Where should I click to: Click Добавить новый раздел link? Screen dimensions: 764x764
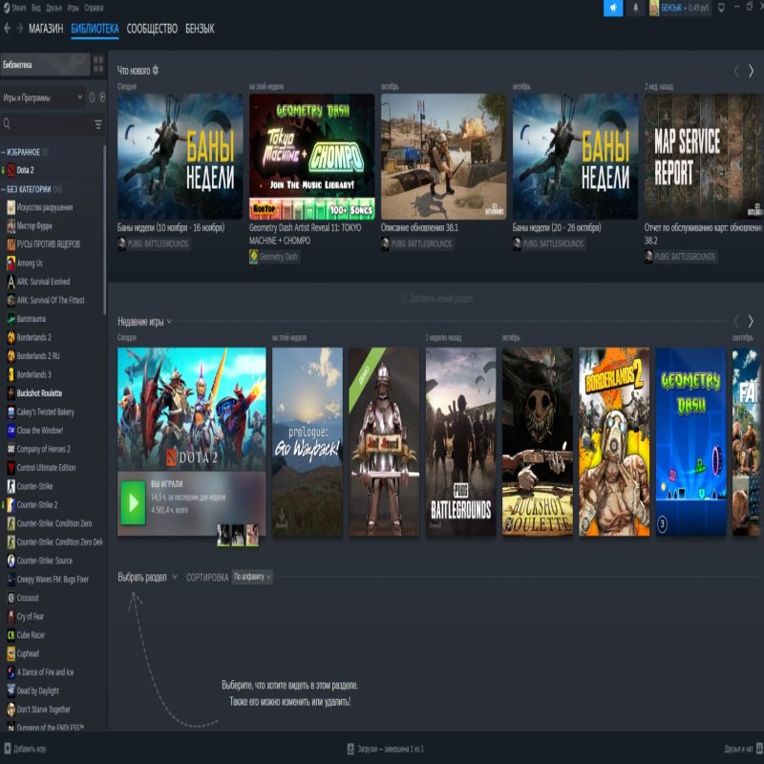click(x=435, y=299)
